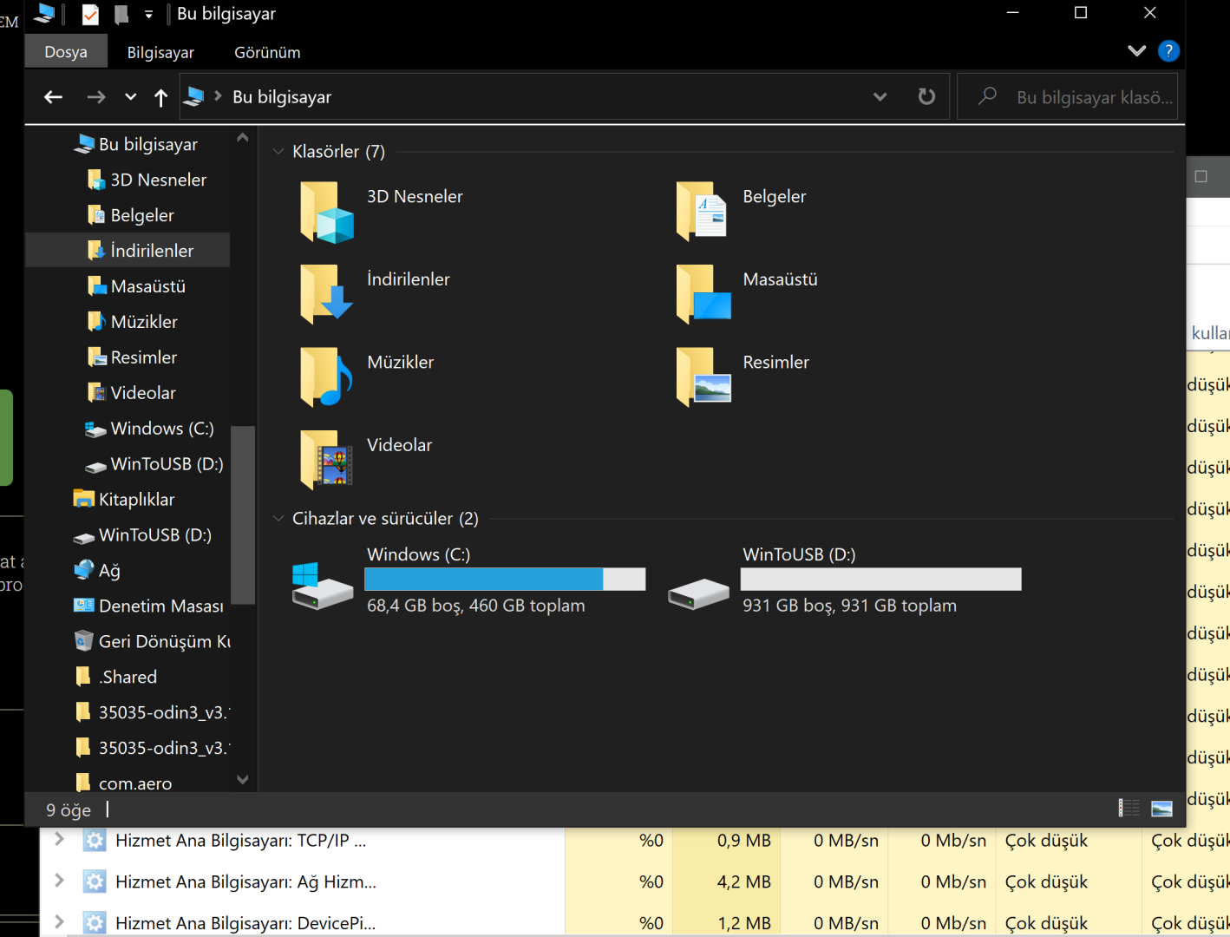
Task: Select the large 3D Nesneler folder icon
Action: (x=327, y=212)
